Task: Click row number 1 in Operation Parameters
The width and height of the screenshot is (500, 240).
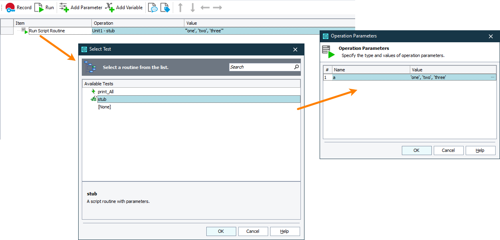Action: point(328,77)
